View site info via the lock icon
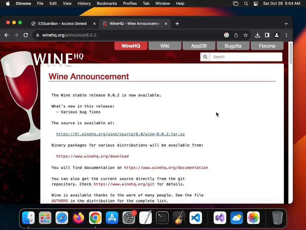306x230 pixels. [38, 35]
